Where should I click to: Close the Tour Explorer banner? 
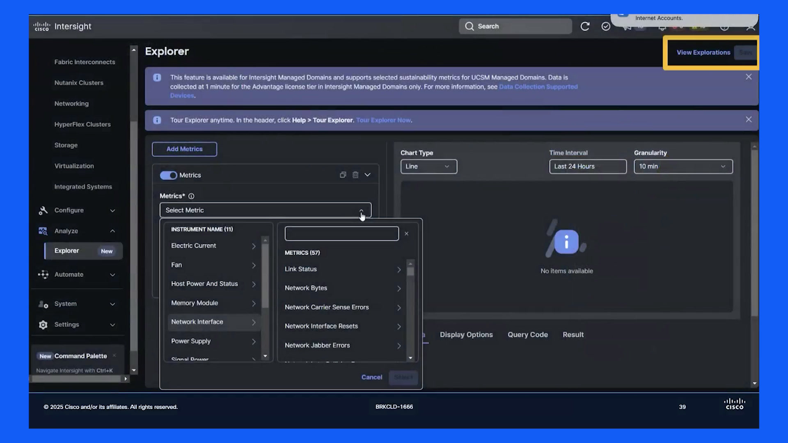point(749,119)
